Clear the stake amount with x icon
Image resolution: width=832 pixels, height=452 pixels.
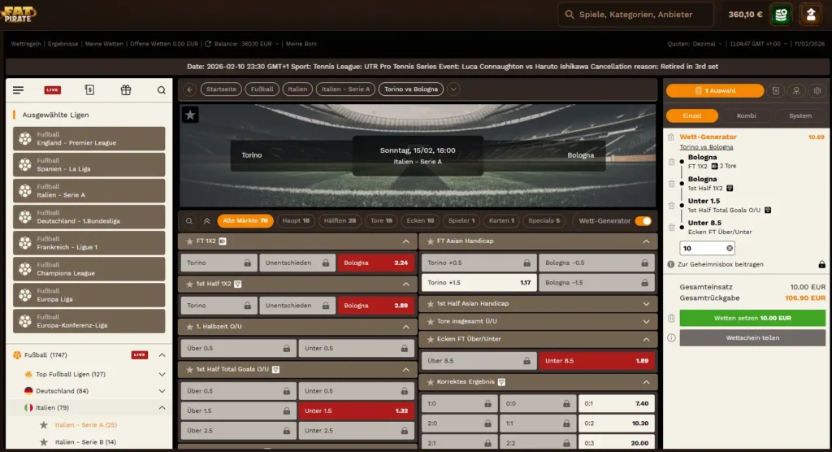tap(730, 248)
